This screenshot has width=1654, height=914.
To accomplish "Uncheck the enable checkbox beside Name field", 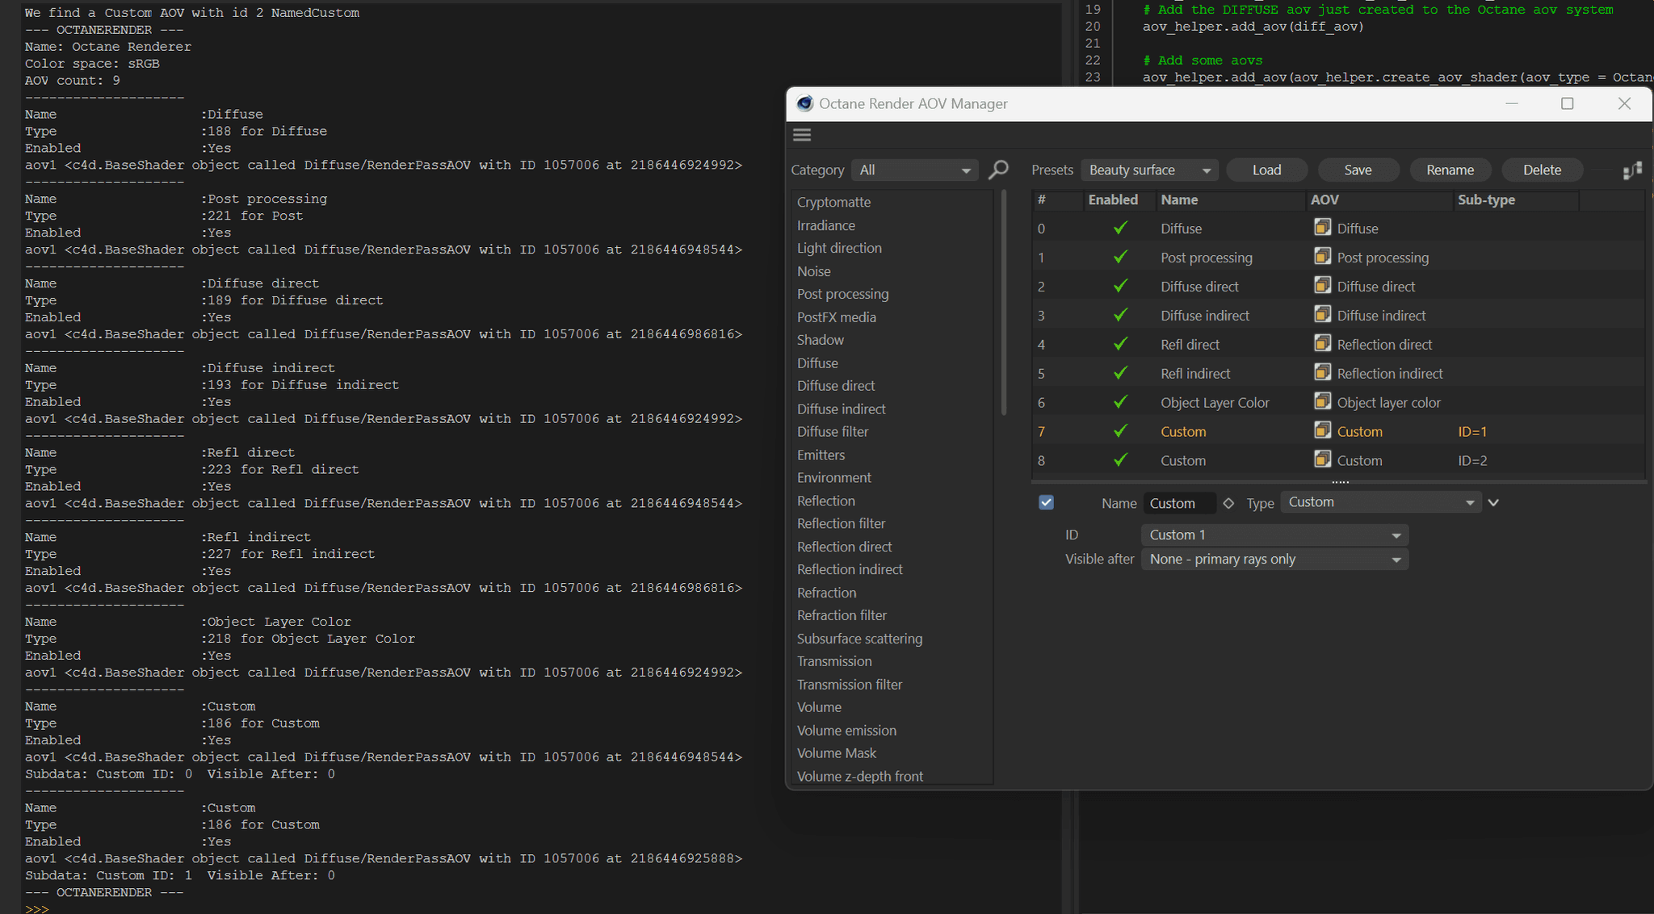I will click(x=1046, y=502).
